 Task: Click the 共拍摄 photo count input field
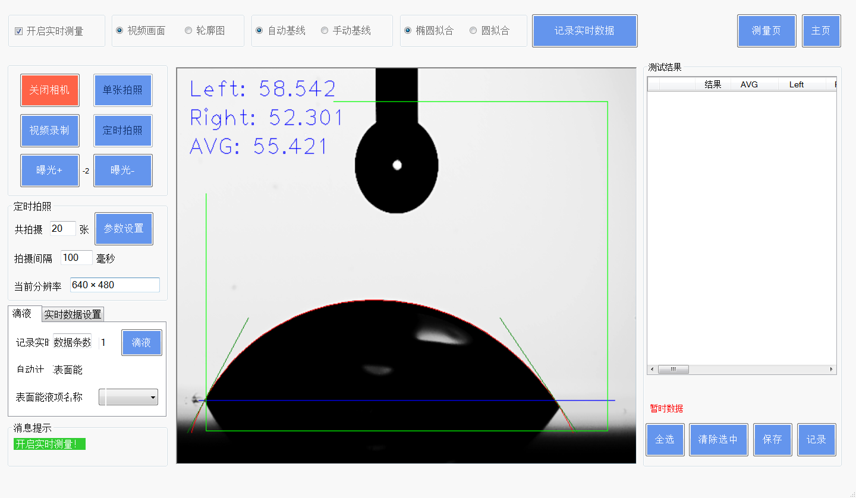point(62,229)
